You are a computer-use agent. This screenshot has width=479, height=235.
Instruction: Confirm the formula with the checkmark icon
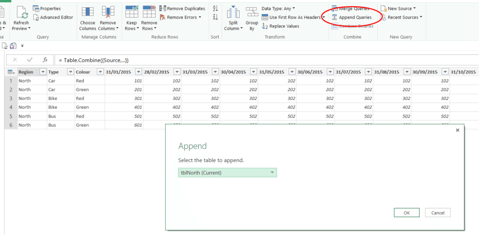click(x=29, y=60)
